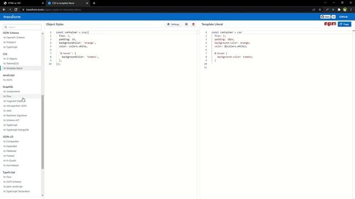Clear the editor with the red trash icon
The height and width of the screenshot is (199, 355).
coord(194,24)
